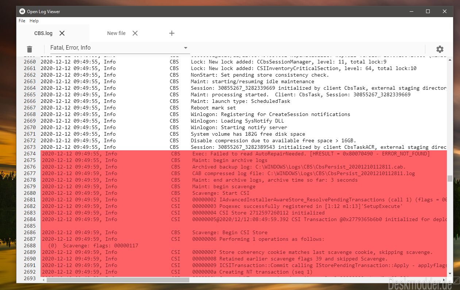Click the vertical scrollbar down arrow
The height and width of the screenshot is (290, 460).
[450, 273]
